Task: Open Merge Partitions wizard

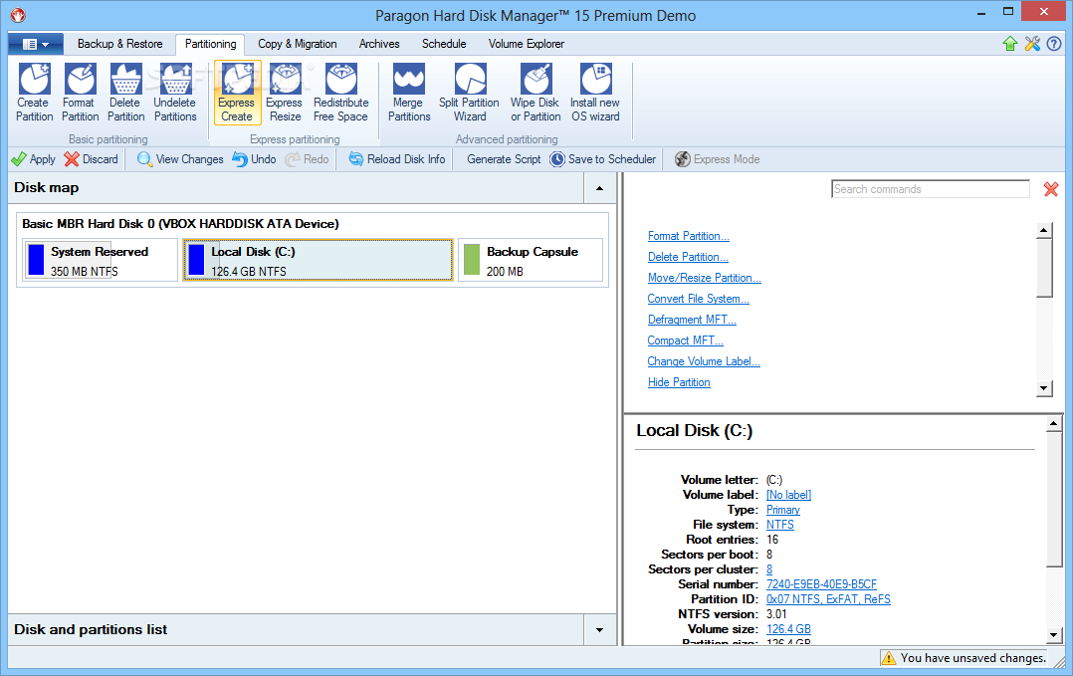Action: pyautogui.click(x=409, y=93)
